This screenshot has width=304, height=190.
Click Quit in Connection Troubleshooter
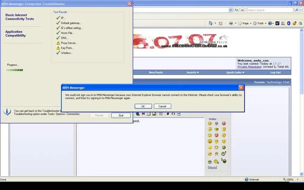(121, 116)
